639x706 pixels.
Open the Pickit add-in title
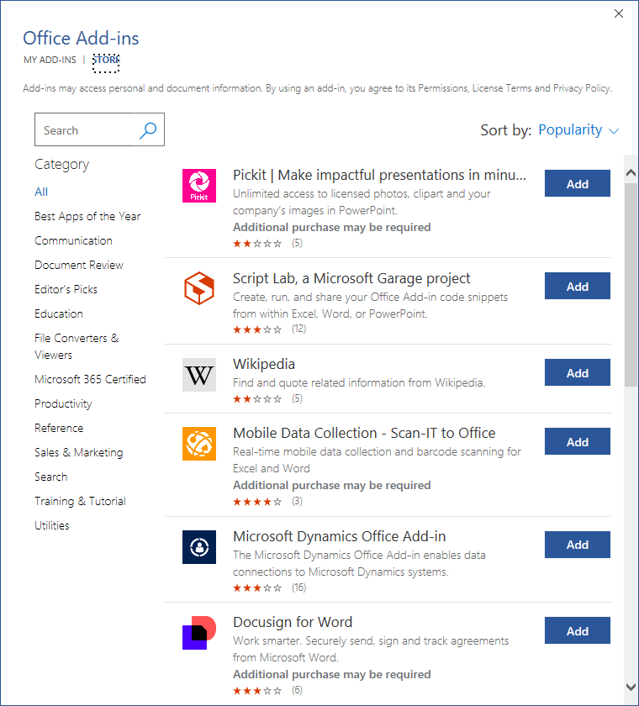coord(379,175)
